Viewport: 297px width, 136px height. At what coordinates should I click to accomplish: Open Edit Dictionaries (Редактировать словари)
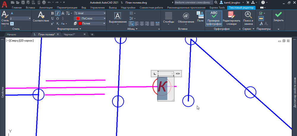pos(231,18)
